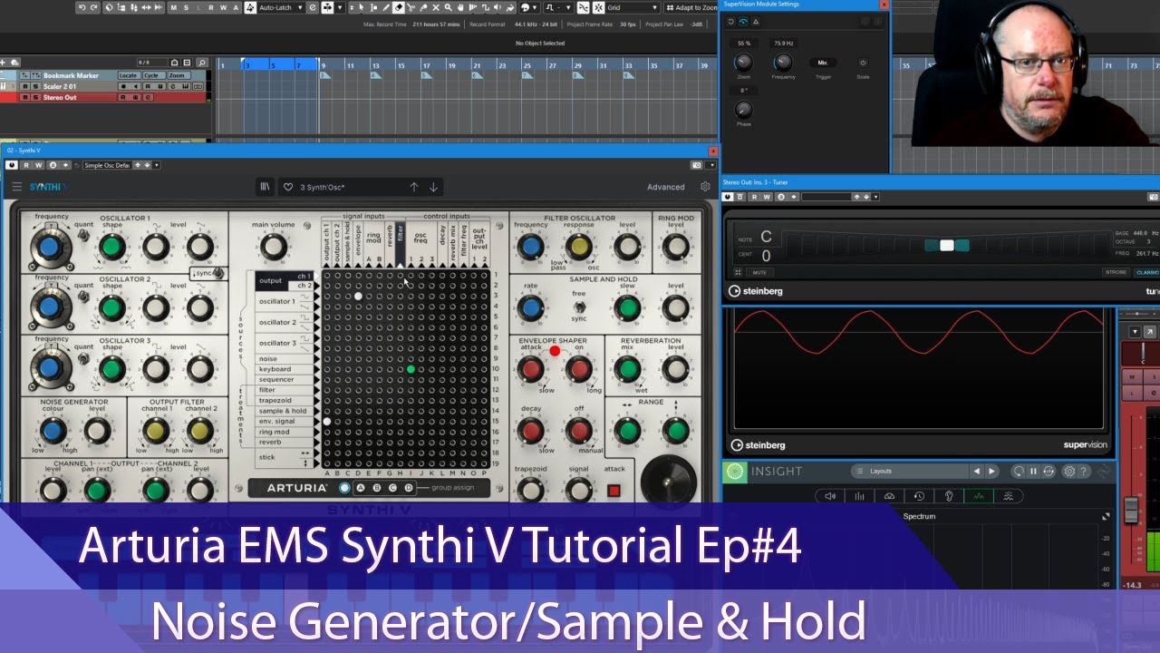Image resolution: width=1160 pixels, height=653 pixels.
Task: Toggle the Scale power button in SuperVision settings
Action: tap(863, 63)
